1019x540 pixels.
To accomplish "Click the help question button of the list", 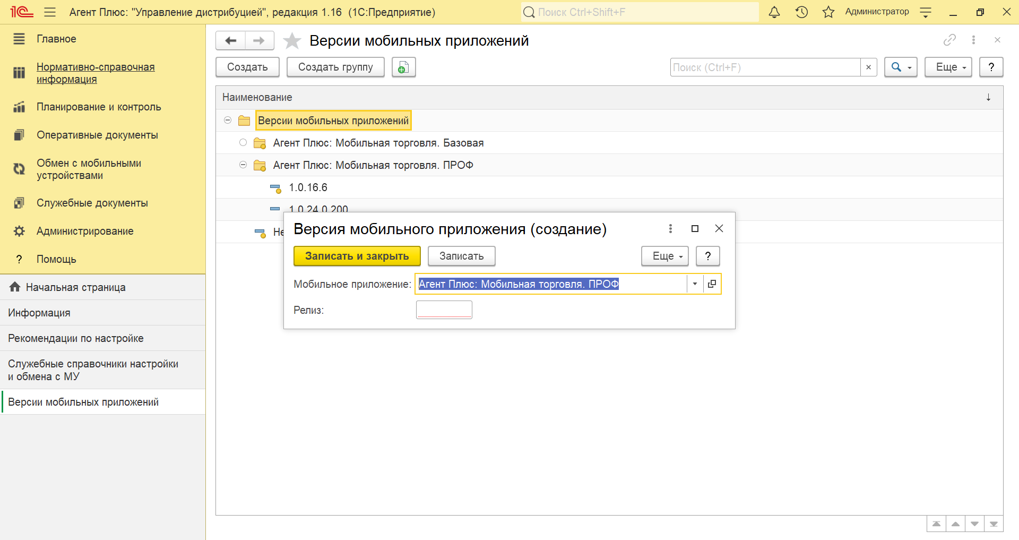I will tap(991, 67).
